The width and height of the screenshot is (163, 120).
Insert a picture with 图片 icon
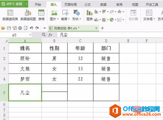54,13
